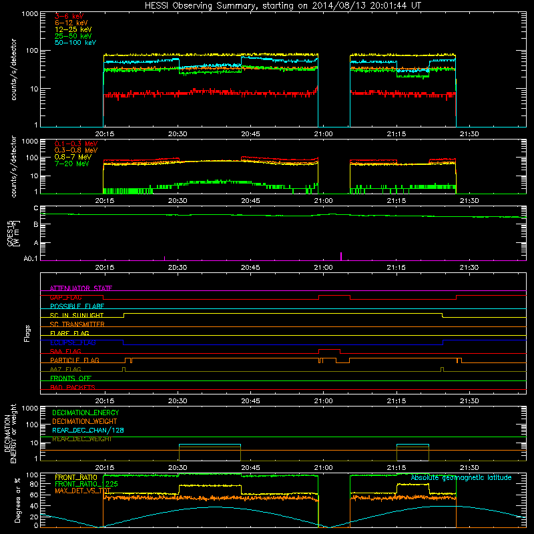Select the FLARE_FLAG label
The width and height of the screenshot is (534, 534).
(69, 333)
